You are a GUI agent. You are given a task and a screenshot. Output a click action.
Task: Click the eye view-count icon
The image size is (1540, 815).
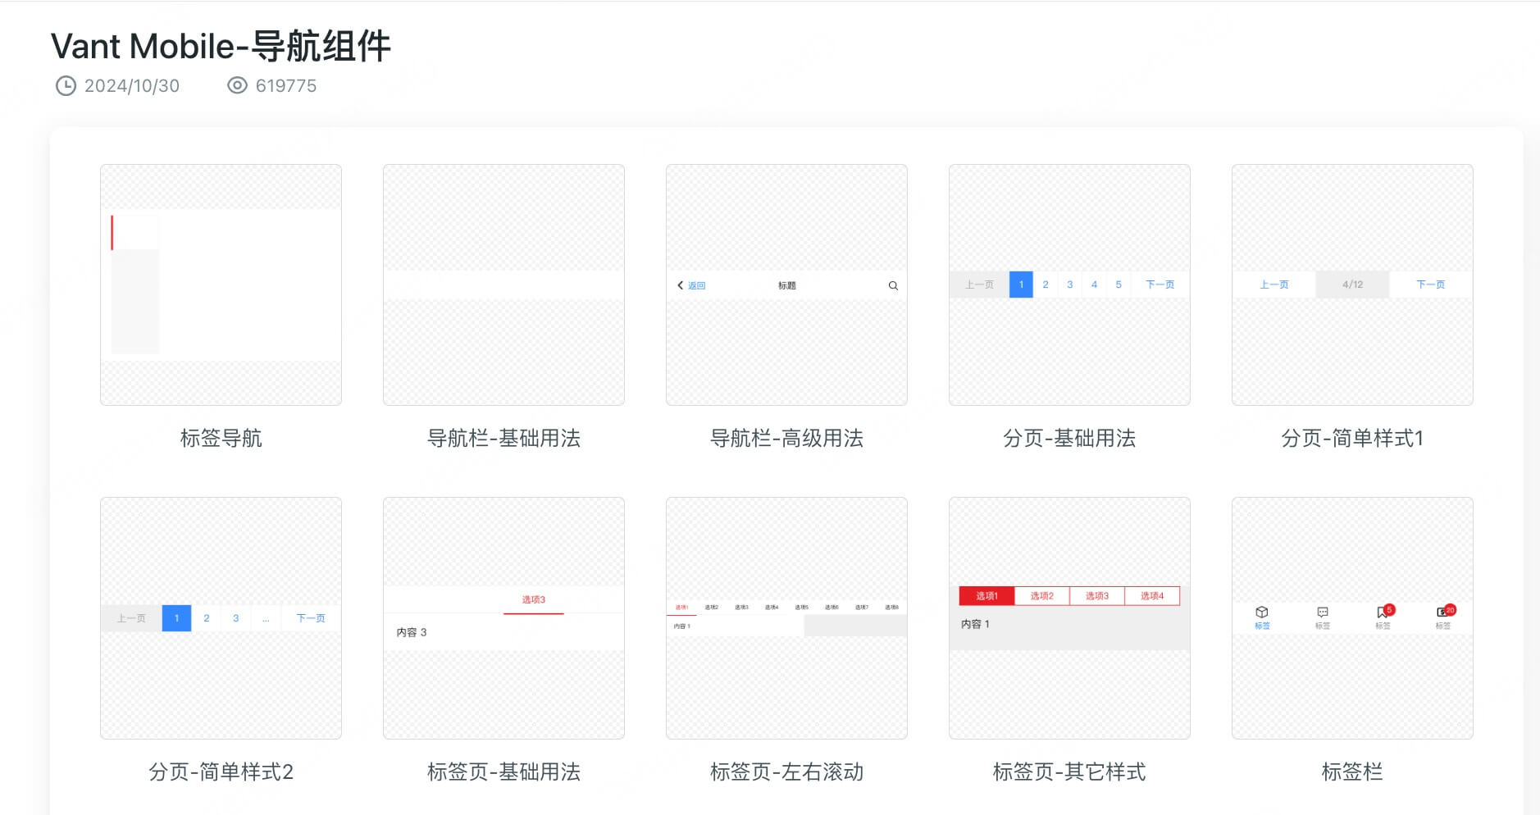click(237, 85)
